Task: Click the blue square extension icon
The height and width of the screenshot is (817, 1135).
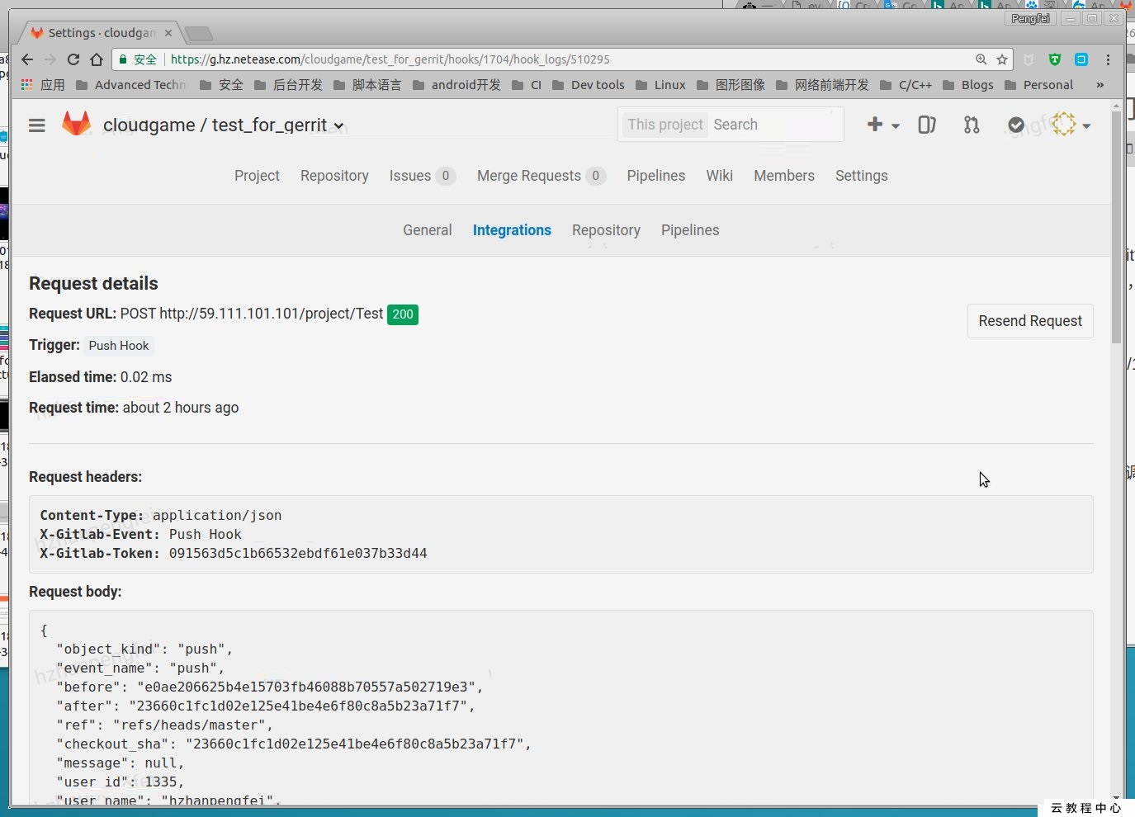Action: point(1081,59)
